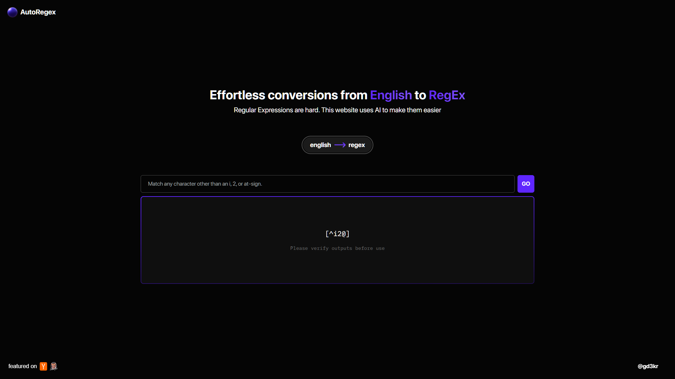The height and width of the screenshot is (379, 675).
Task: Click the "Regular Expressions are hard" subtitle
Action: 277,110
